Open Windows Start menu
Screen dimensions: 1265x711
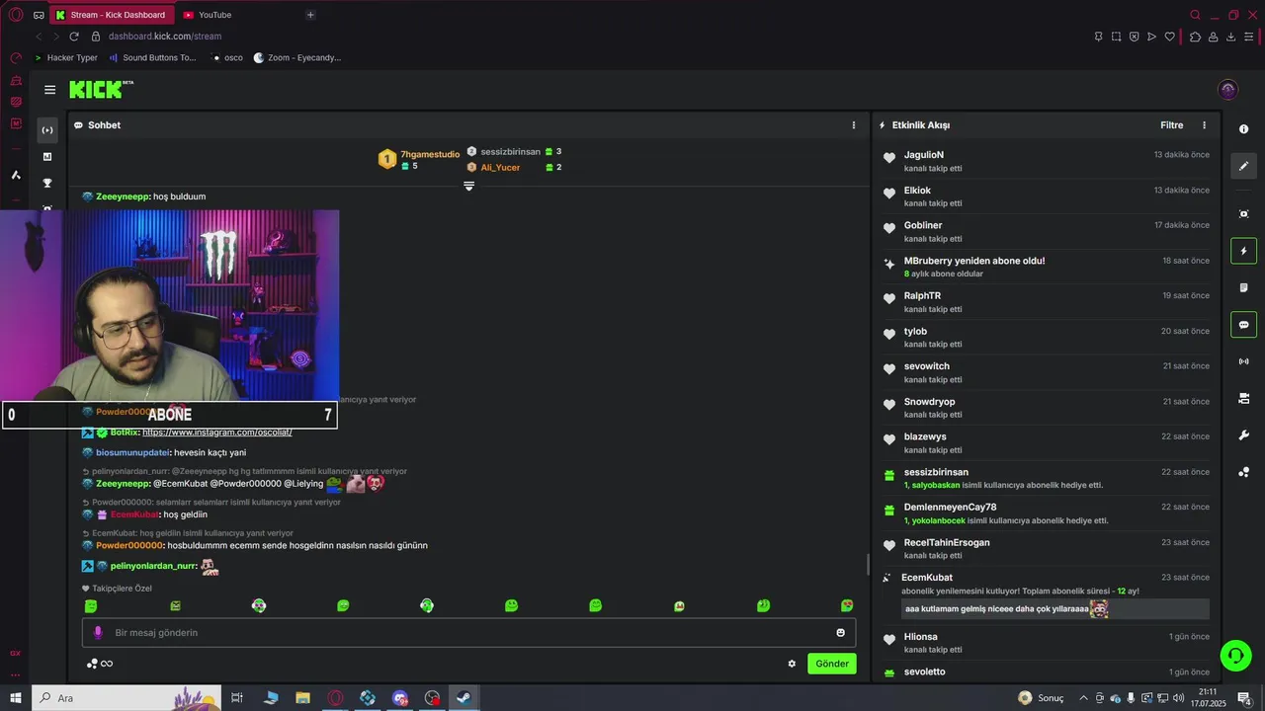point(15,698)
